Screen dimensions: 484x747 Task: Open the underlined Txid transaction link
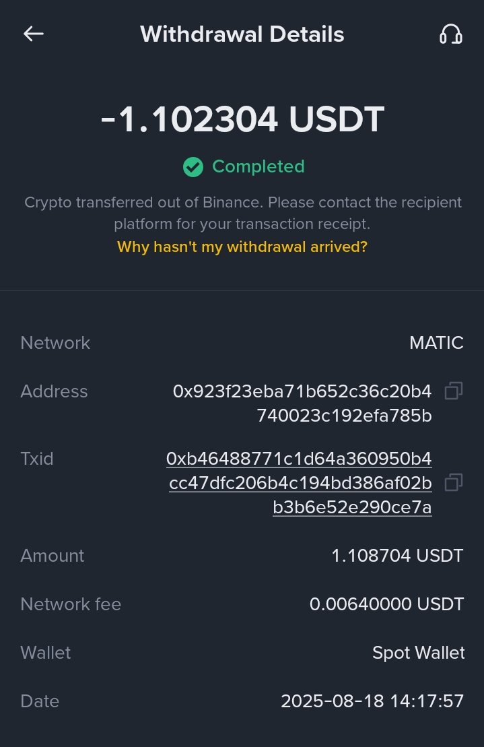(300, 483)
